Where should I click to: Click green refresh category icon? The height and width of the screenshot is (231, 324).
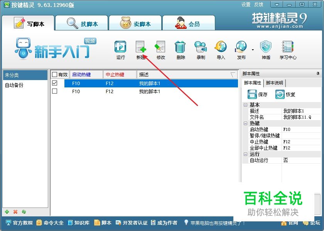(24, 212)
